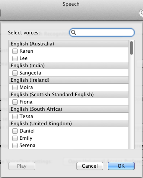The image size is (143, 178).
Task: Click the English (Scottish Standard English) header
Action: pyautogui.click(x=69, y=95)
